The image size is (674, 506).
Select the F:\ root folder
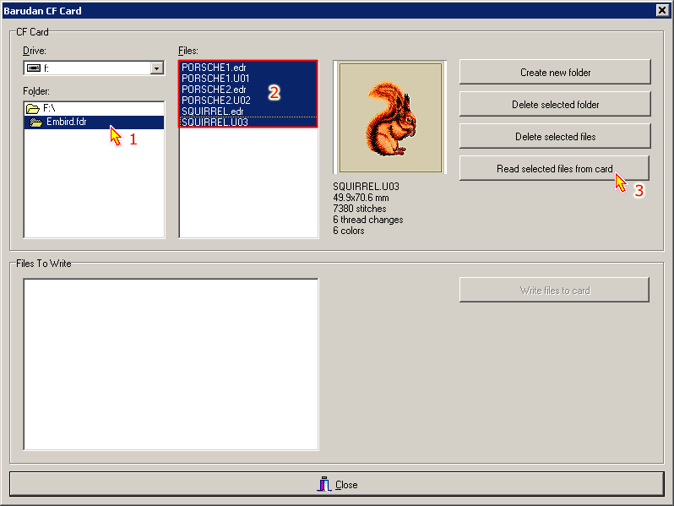click(94, 108)
